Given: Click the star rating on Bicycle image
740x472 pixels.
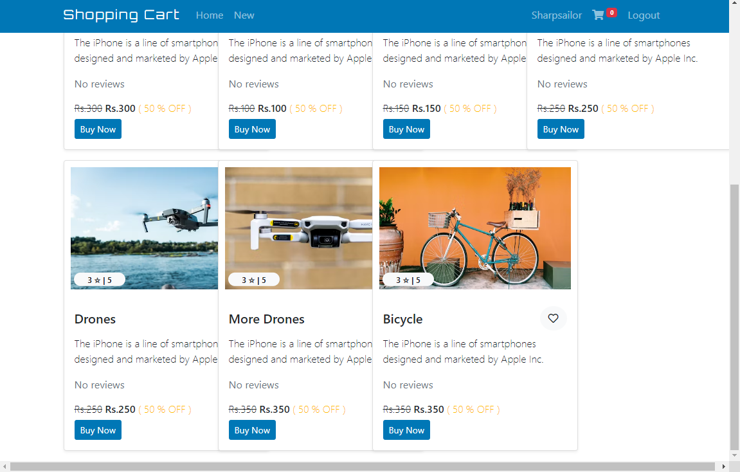Looking at the screenshot, I should (407, 280).
